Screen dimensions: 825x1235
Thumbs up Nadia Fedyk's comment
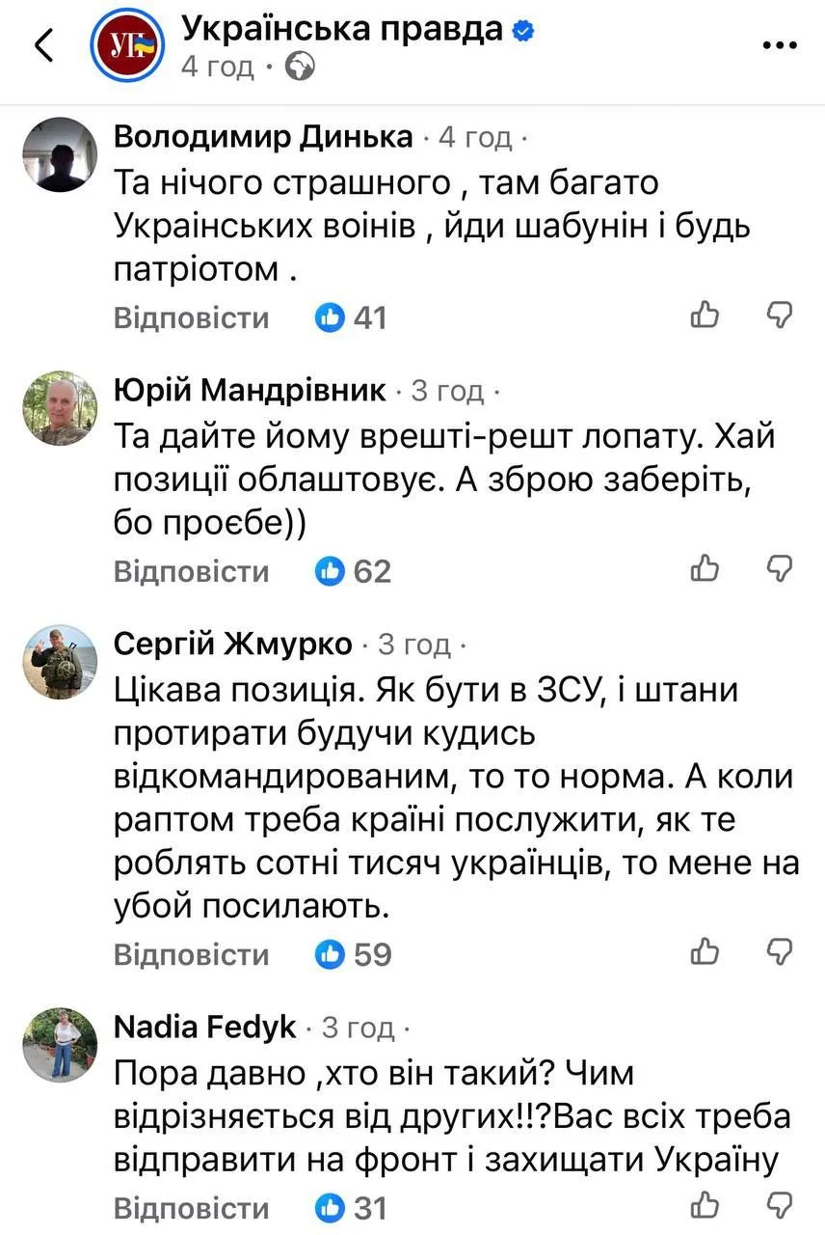705,1205
